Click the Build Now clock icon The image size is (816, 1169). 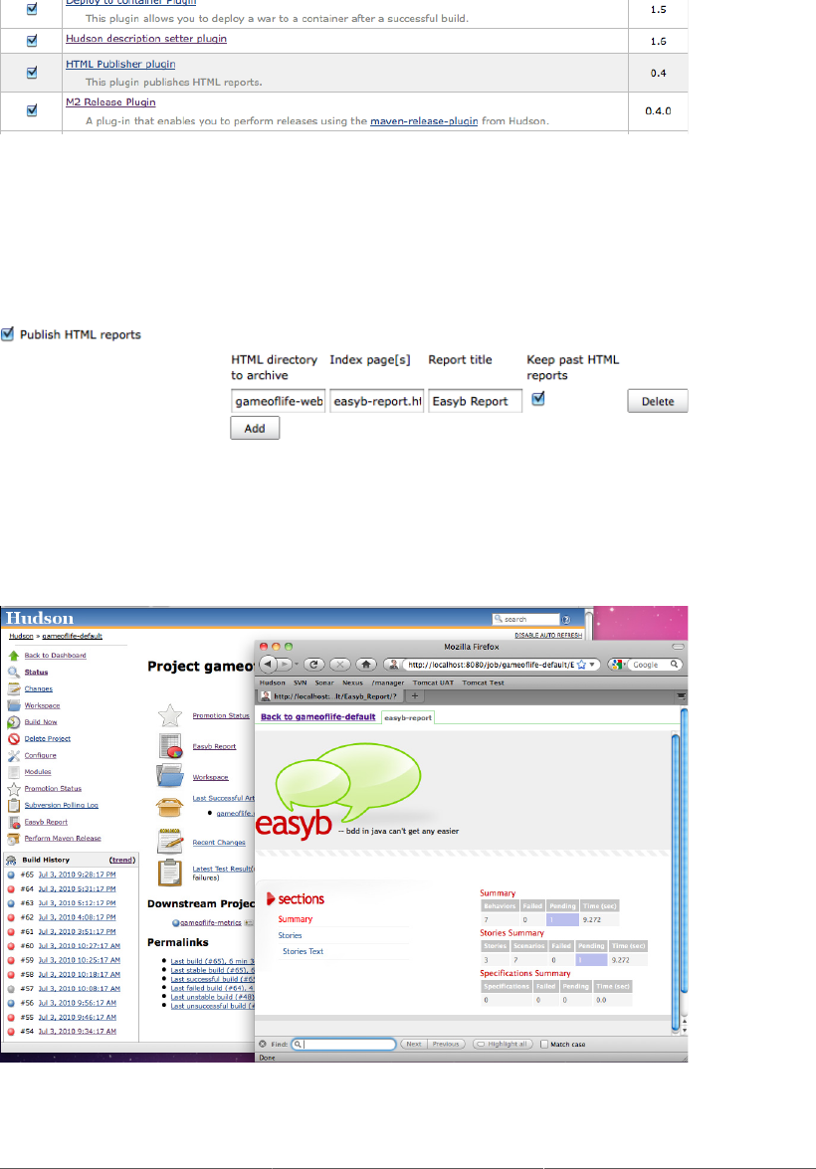13,721
